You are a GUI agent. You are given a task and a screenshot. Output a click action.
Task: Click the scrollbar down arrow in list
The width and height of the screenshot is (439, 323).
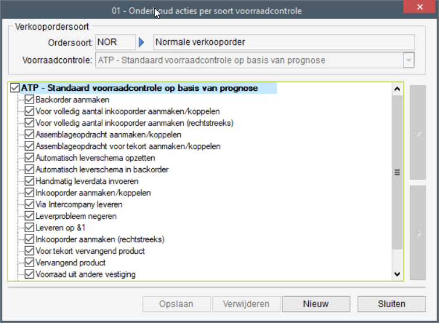coord(398,274)
